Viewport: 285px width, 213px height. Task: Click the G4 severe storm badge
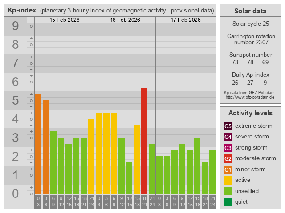[x=228, y=137]
